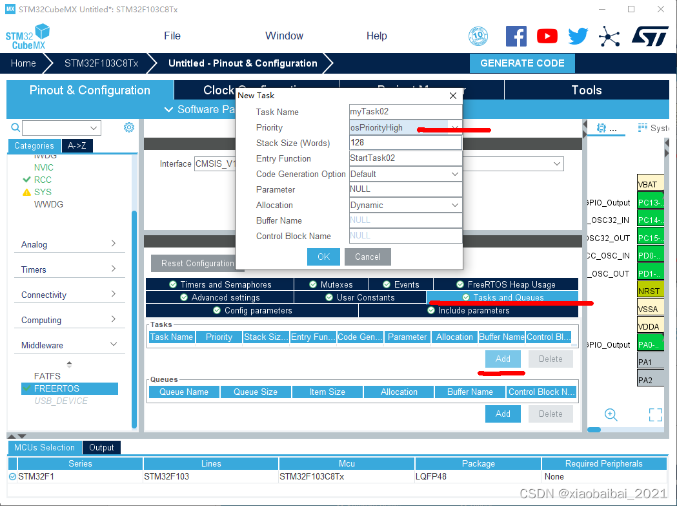Viewport: 677px width, 506px height.
Task: Close the New Task dialog
Action: 453,96
